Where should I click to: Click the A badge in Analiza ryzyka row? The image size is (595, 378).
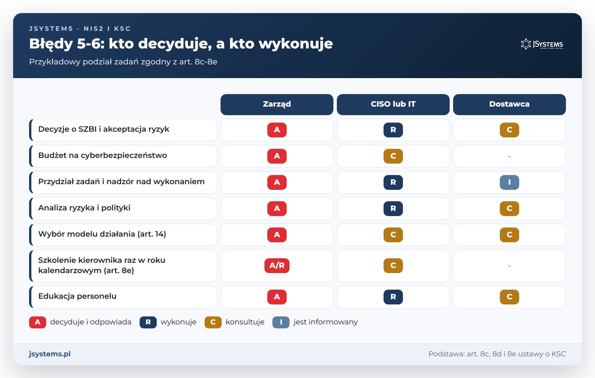click(x=277, y=209)
